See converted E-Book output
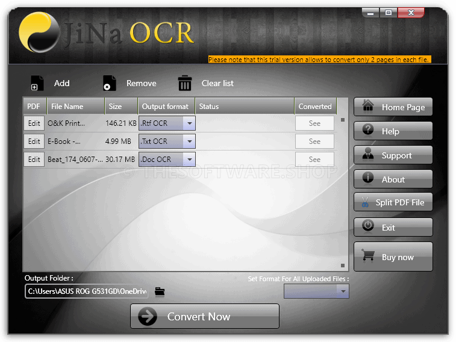Viewport: 456px width, 342px height. coord(314,141)
